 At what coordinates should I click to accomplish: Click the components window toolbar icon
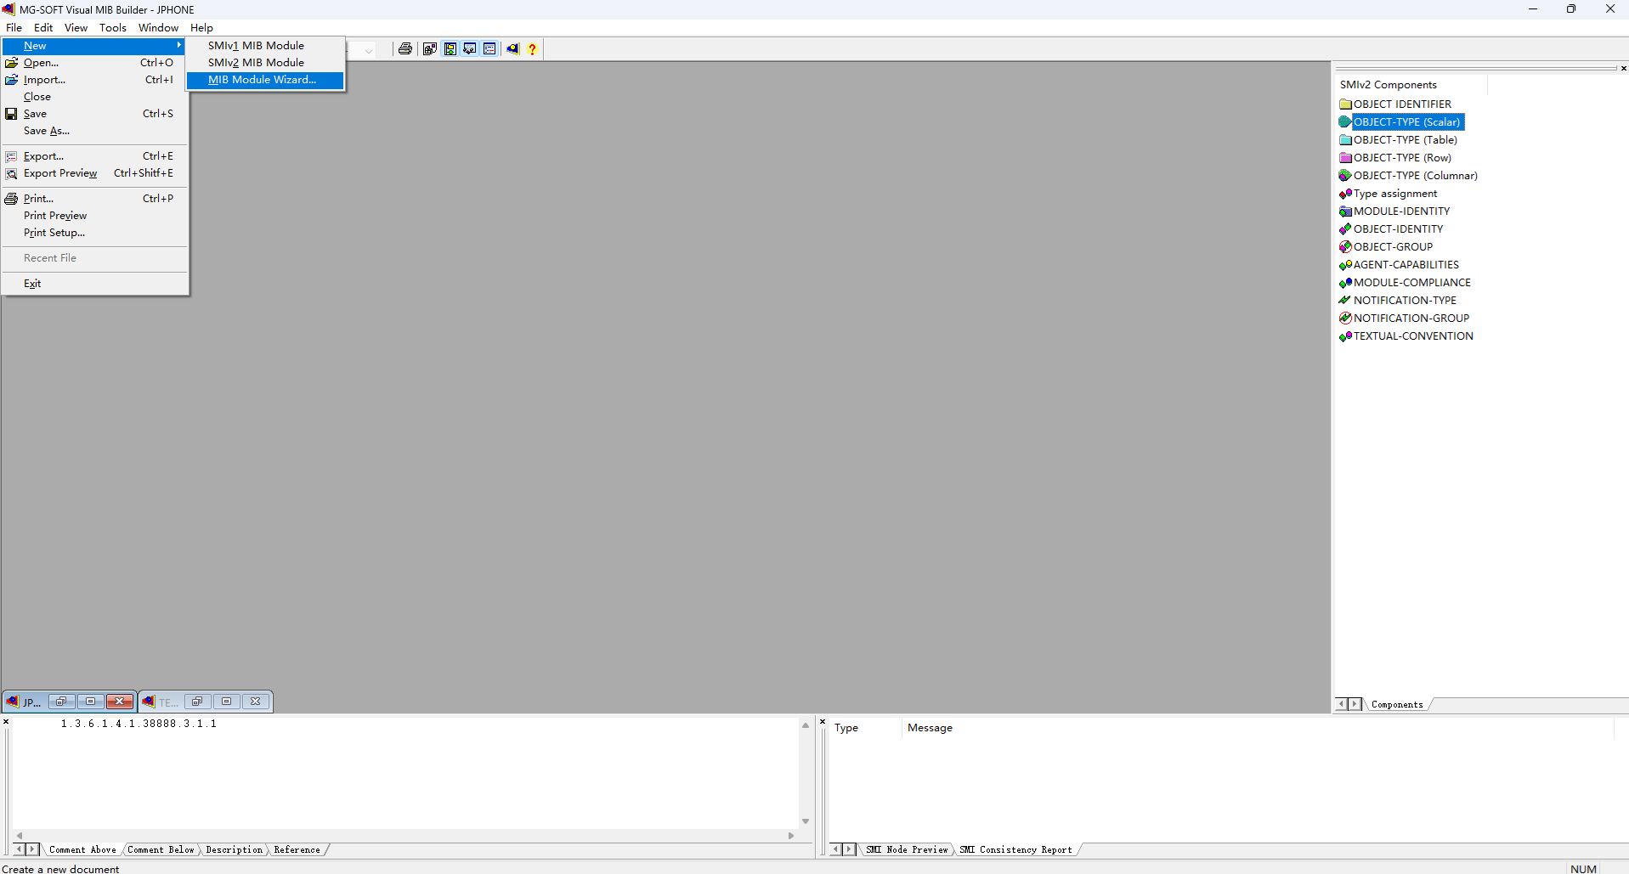430,49
